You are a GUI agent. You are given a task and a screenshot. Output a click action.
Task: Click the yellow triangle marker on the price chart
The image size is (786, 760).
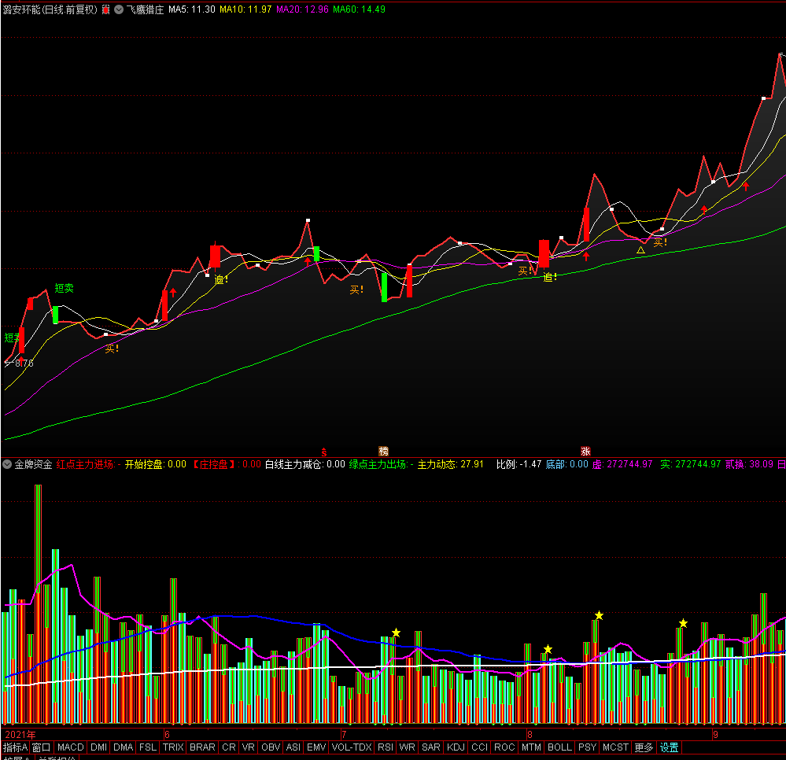pyautogui.click(x=640, y=250)
